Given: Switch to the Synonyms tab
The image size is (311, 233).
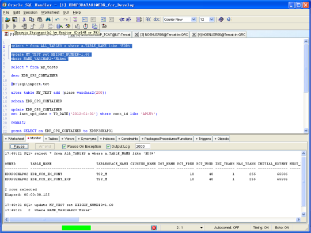Looking at the screenshot, I should pos(87,139).
